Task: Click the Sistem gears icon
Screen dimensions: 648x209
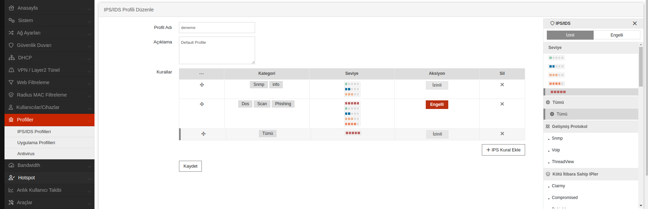Action: coord(11,20)
